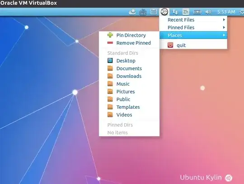This screenshot has height=184, width=244.
Task: Open the sound volume indicator
Action: click(x=208, y=12)
